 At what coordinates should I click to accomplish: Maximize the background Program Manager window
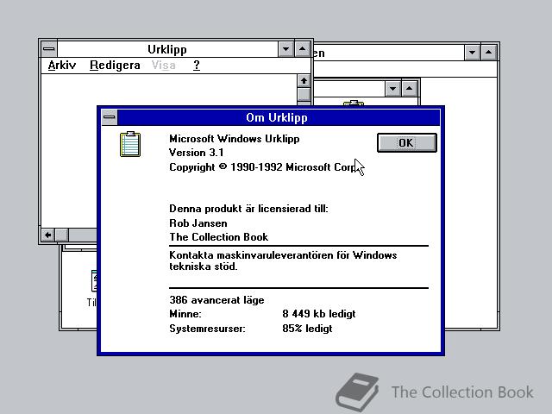489,53
